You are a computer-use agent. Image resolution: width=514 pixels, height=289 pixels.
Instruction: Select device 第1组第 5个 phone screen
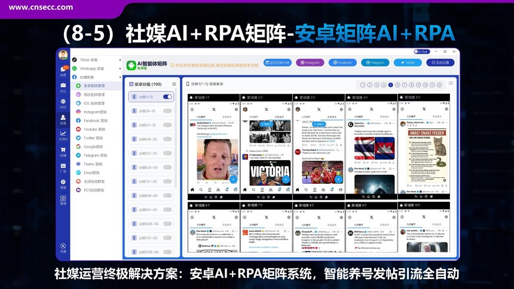(424, 147)
